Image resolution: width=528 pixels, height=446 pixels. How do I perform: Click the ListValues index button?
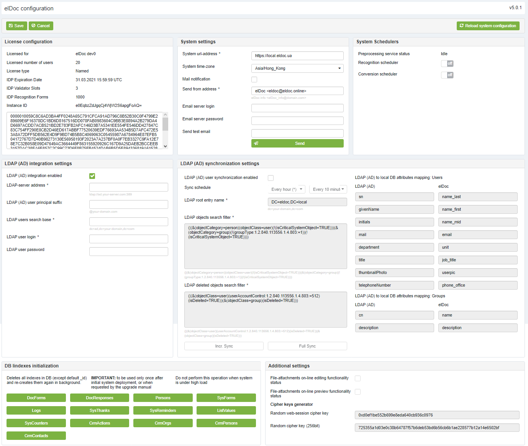tap(226, 410)
